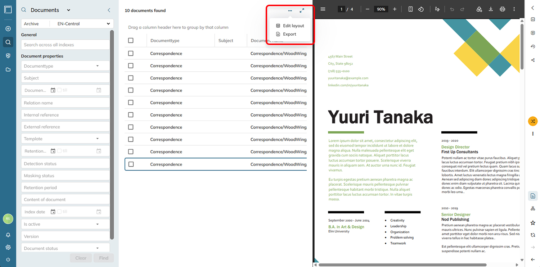Click the three-dots menu above results
The image size is (540, 267).
coord(290,10)
